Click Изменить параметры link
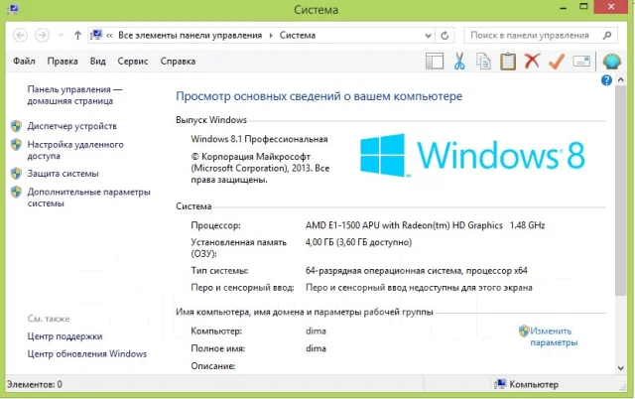635x399 pixels. [x=554, y=336]
